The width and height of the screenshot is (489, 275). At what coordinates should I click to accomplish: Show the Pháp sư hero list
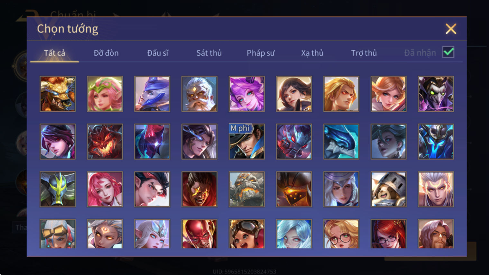(261, 53)
